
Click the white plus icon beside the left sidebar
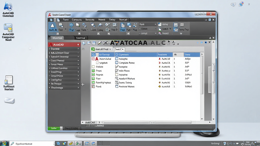pyautogui.click(x=83, y=84)
